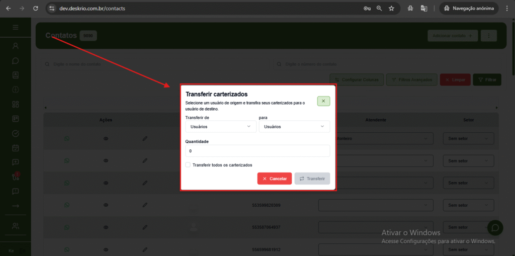Click the WhatsApp icon in first contact row
Screen dimensions: 515x256
click(67, 139)
